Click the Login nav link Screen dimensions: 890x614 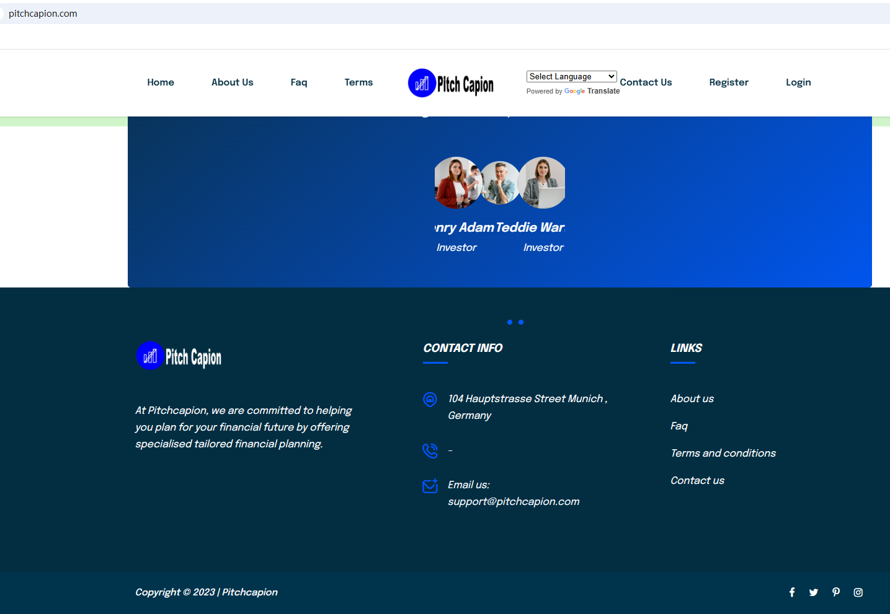coord(798,82)
